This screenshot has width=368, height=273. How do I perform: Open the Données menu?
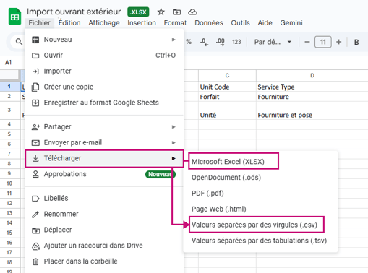point(209,23)
